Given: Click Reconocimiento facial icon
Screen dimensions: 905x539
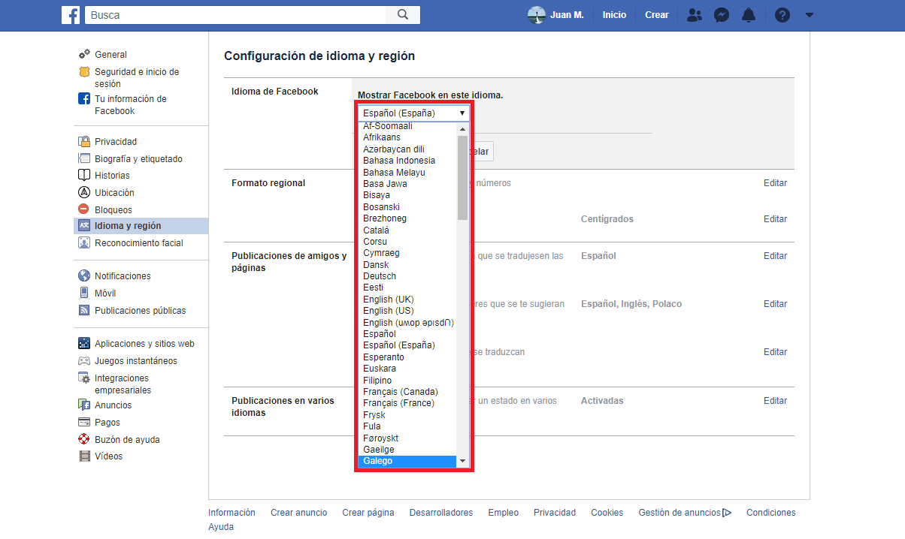Looking at the screenshot, I should [84, 242].
